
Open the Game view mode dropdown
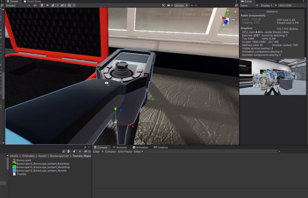click(x=249, y=5)
